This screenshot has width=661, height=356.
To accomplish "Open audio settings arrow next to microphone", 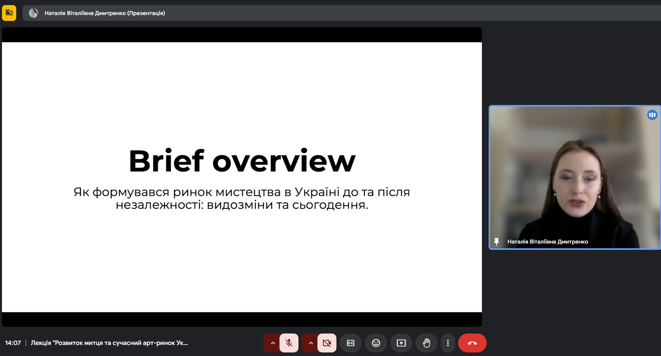I will click(272, 343).
